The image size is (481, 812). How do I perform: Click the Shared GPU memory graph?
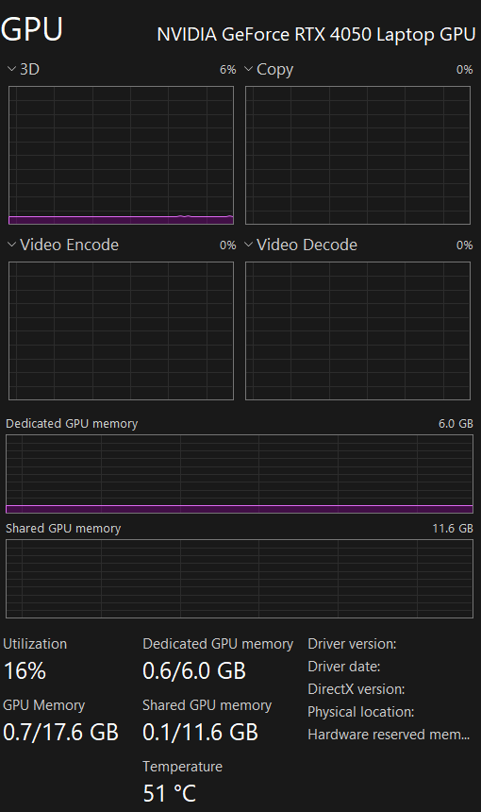(x=240, y=579)
